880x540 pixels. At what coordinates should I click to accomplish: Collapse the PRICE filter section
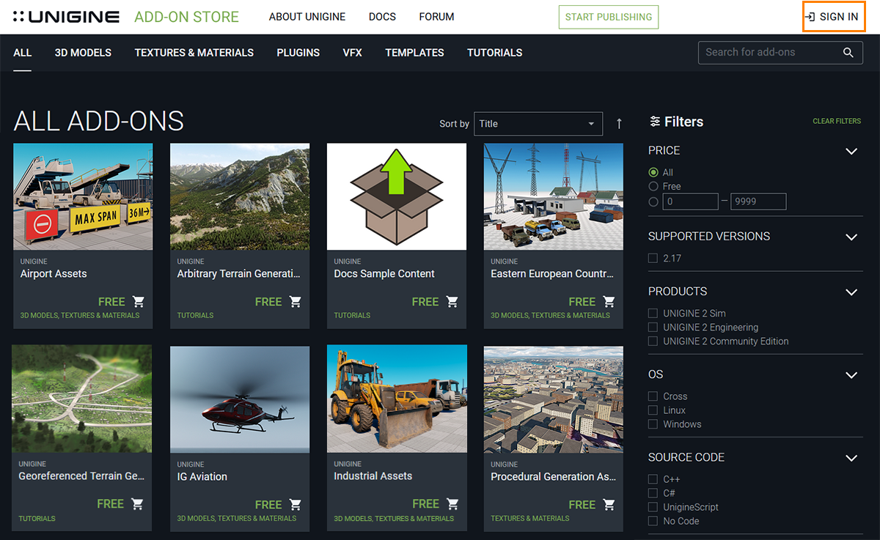pos(851,151)
